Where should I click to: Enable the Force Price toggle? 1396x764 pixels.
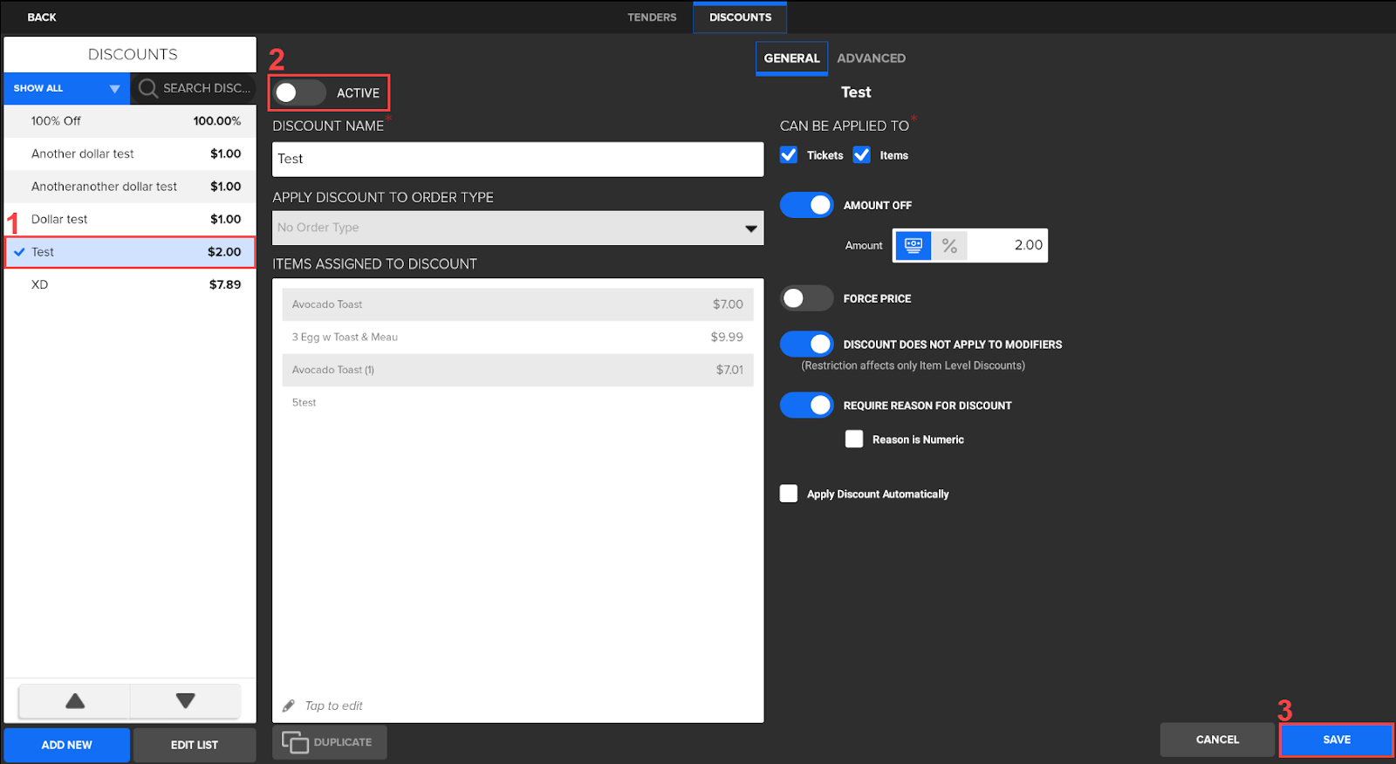click(x=806, y=298)
